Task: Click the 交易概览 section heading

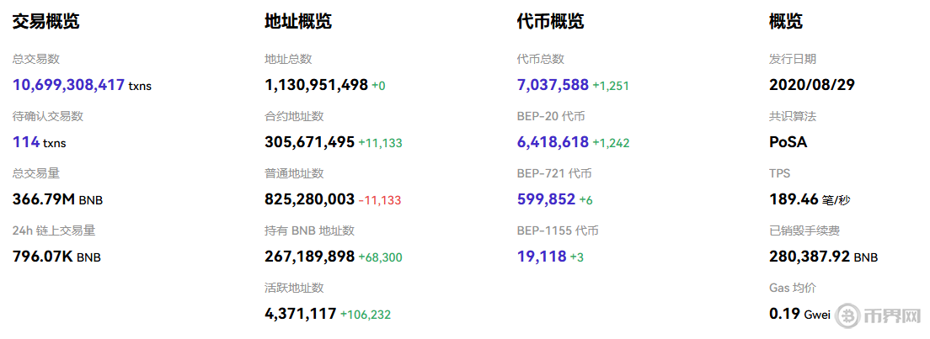Action: click(x=45, y=22)
